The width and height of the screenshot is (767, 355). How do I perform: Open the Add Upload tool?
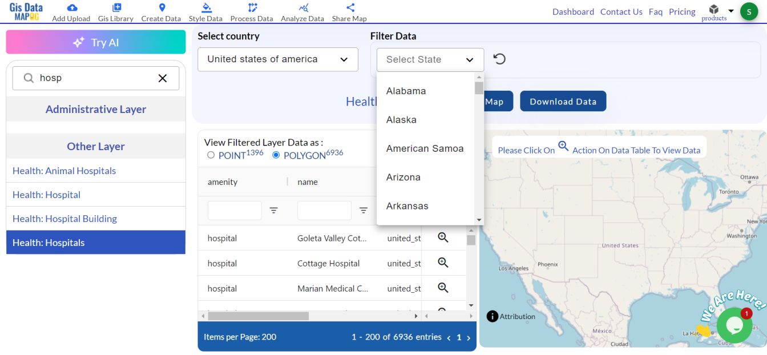[71, 11]
